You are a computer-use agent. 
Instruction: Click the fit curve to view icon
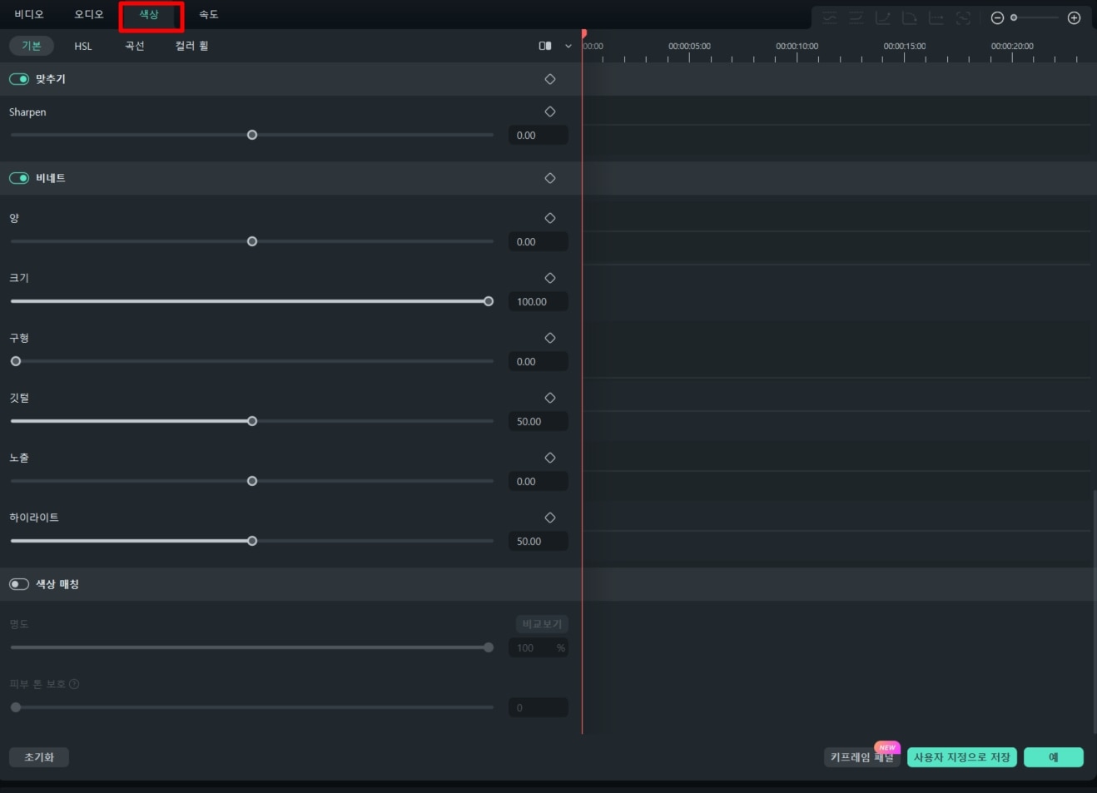tap(963, 17)
